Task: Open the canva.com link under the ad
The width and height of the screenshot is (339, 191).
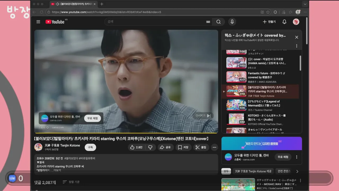Action: (x=58, y=127)
